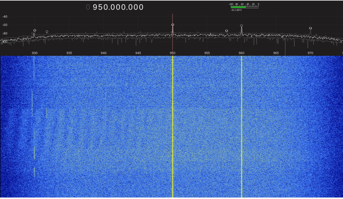Click the green signal strength meter bar
Viewport: 343px width, 199px height.
238,7
